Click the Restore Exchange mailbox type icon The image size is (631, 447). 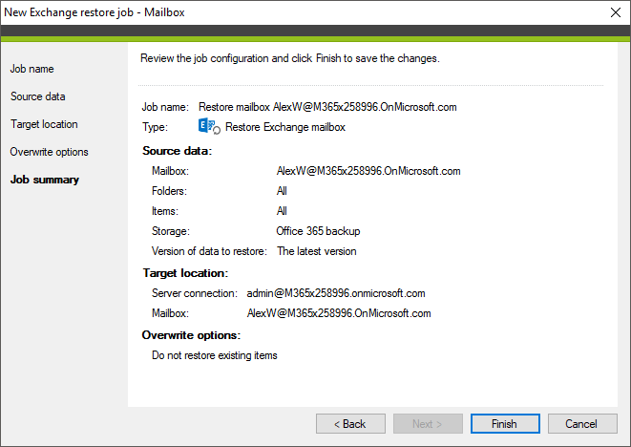click(x=209, y=126)
